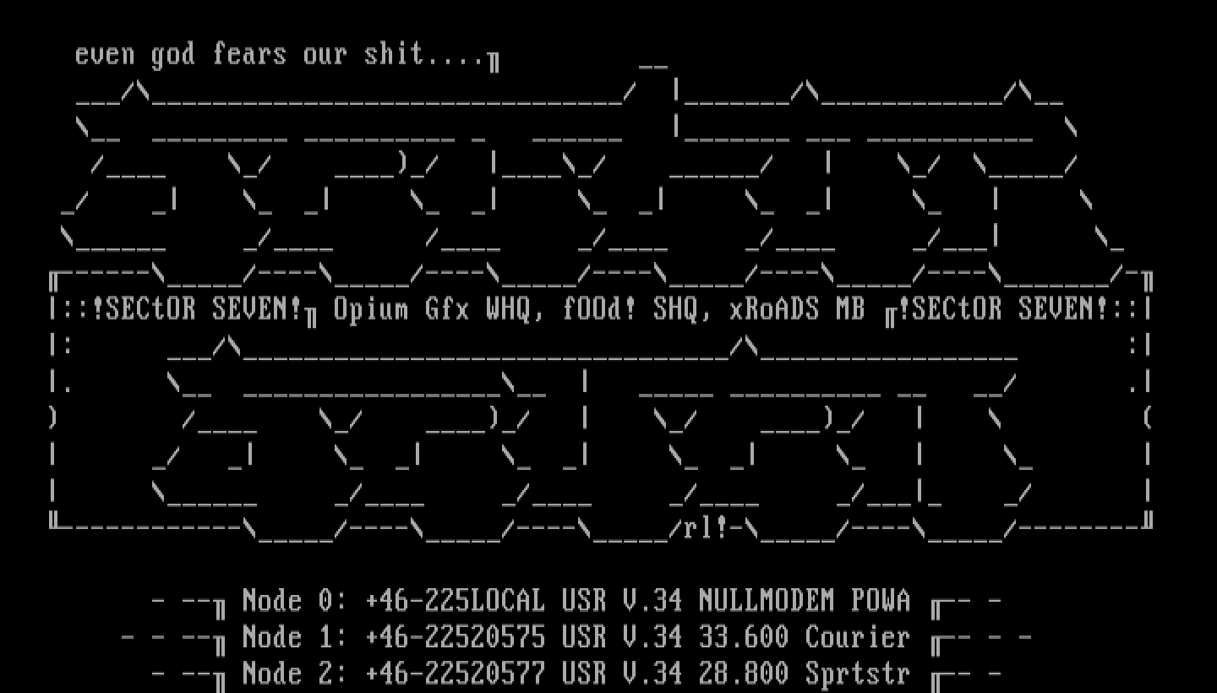Image resolution: width=1217 pixels, height=693 pixels.
Task: Click the '33.600' speed value
Action: pyautogui.click(x=745, y=637)
